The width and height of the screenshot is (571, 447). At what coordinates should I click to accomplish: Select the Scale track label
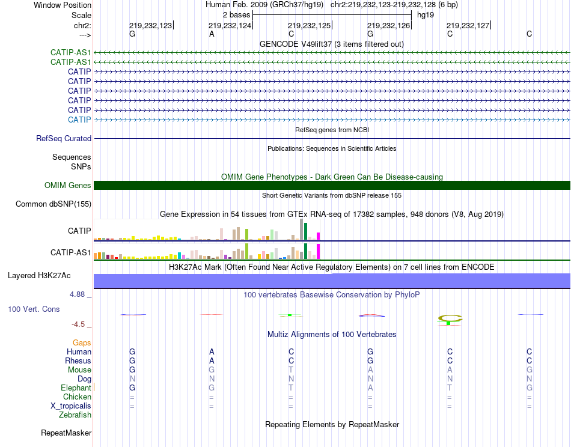81,15
